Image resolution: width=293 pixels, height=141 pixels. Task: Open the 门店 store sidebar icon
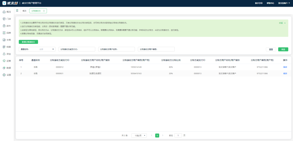4,19
